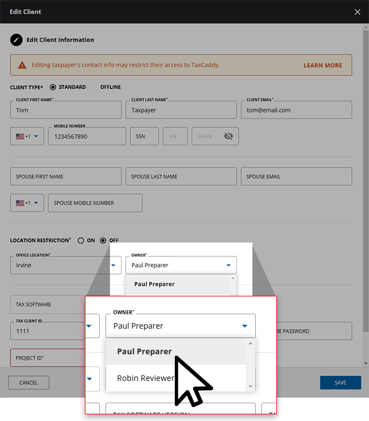The image size is (369, 421).
Task: Click US flag icon beside spouse mobile
Action: (20, 203)
